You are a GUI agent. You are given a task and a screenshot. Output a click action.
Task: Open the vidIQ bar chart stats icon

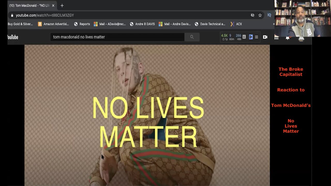pyautogui.click(x=244, y=37)
